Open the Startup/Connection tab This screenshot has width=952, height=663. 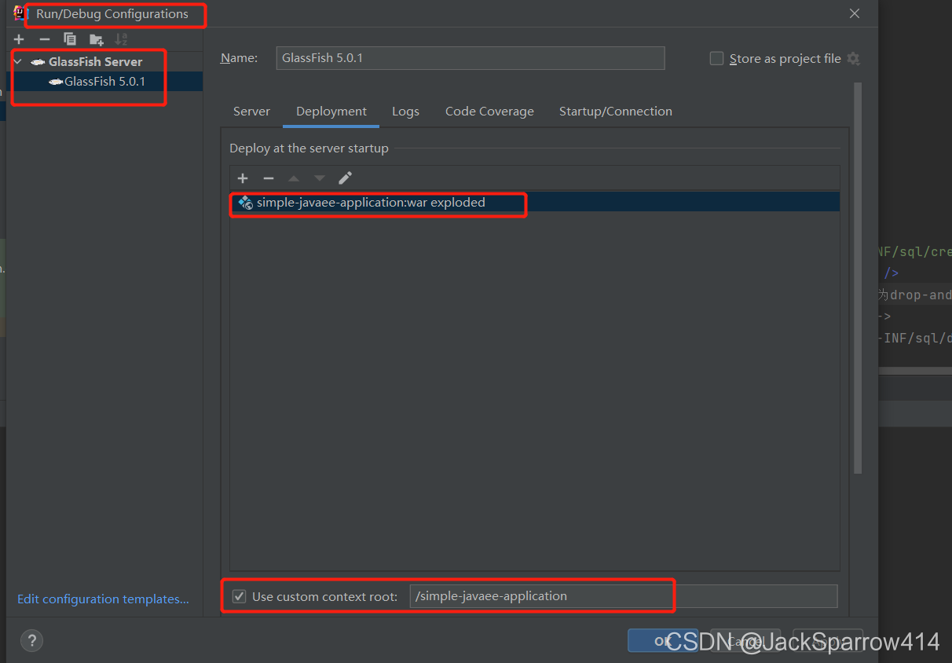[616, 112]
